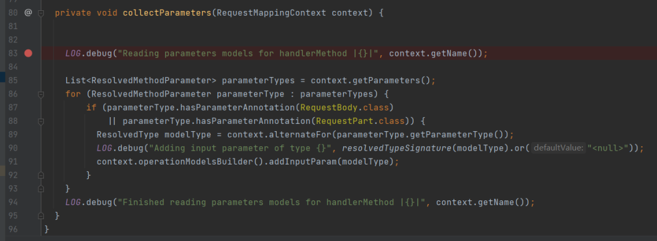Click the fold end marker on line 93

[x=41, y=188]
